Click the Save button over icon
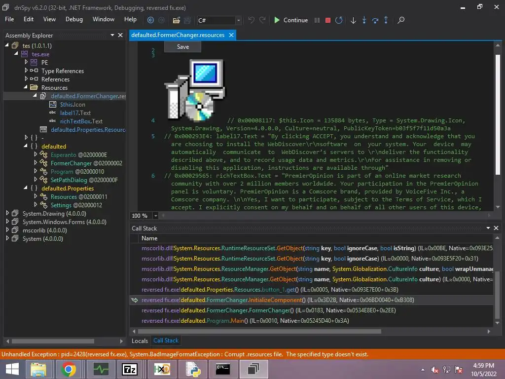The image size is (505, 379). [182, 47]
